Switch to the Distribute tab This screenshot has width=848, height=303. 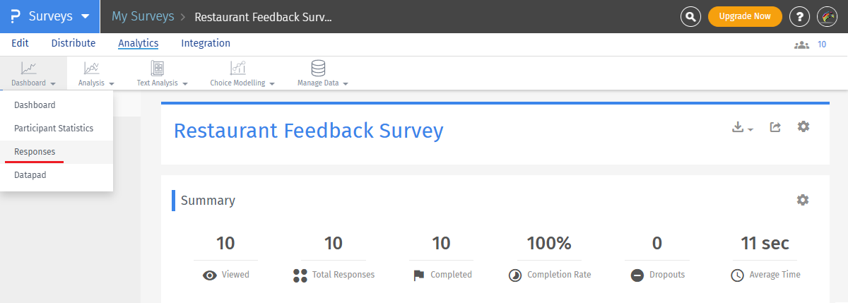click(73, 43)
